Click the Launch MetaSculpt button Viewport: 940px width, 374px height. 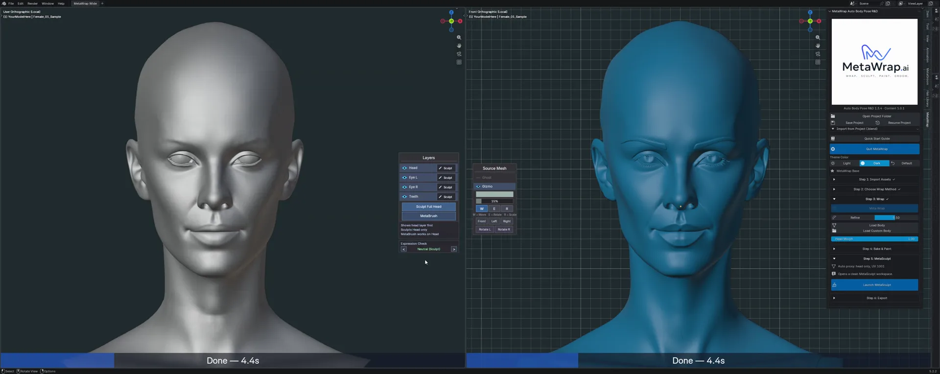pyautogui.click(x=874, y=285)
